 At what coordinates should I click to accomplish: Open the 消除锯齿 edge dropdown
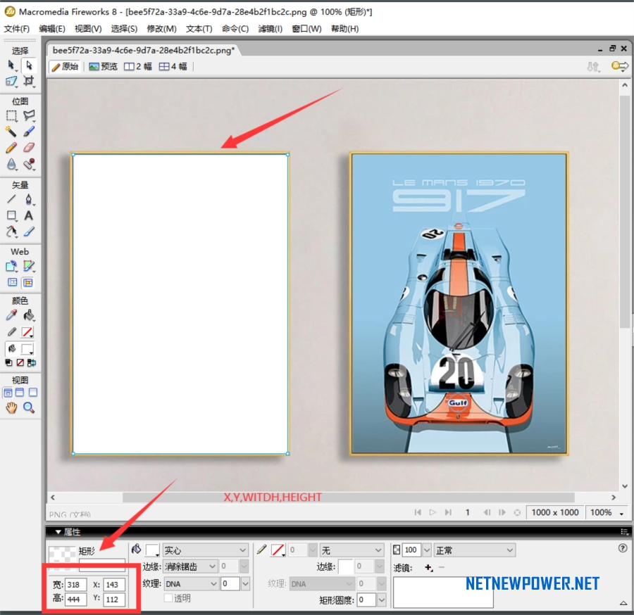[190, 566]
